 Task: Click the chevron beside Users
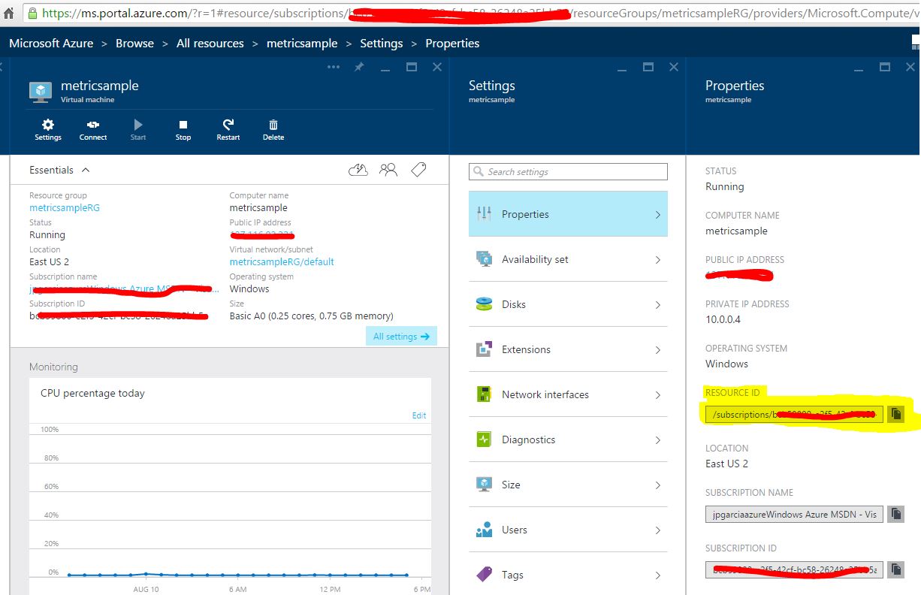pyautogui.click(x=658, y=530)
